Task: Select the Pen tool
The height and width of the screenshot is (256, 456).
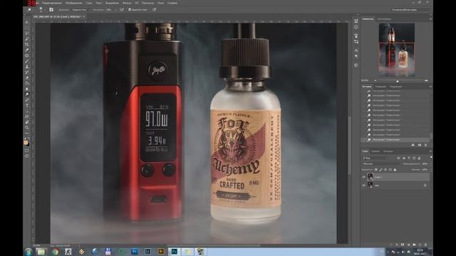Action: point(27,100)
